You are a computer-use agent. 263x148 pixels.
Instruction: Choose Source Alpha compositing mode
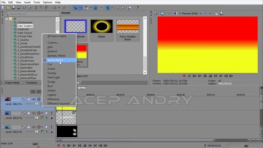pyautogui.click(x=59, y=60)
